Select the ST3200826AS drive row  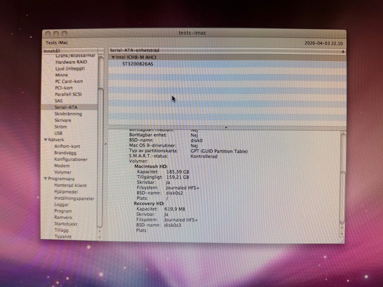pos(138,64)
